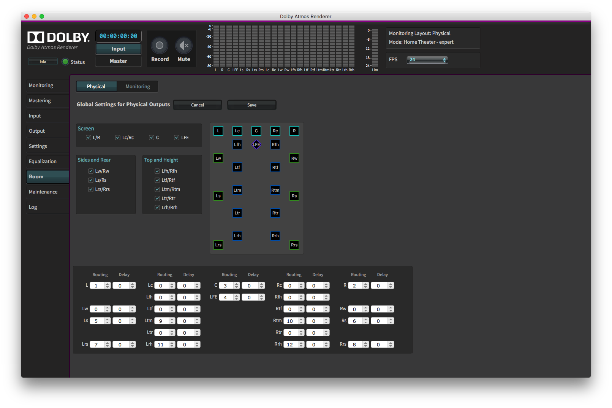Click the Rfh height speaker icon
Screen dimensions: 612x408
point(275,144)
